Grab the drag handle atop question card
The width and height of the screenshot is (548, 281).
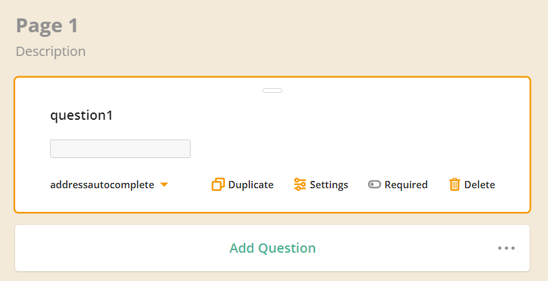272,91
